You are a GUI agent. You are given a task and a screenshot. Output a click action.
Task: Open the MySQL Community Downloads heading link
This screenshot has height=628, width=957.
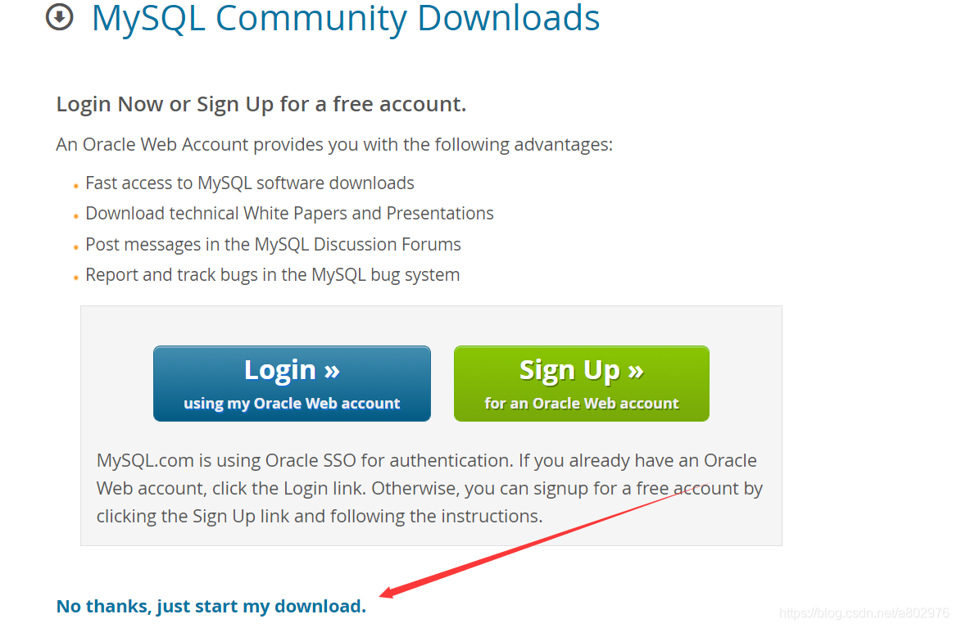(x=346, y=18)
